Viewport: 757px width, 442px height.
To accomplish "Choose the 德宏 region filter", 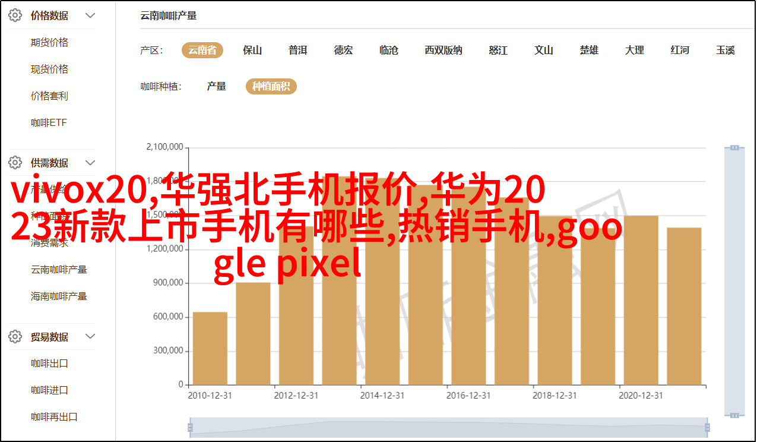I will point(343,50).
